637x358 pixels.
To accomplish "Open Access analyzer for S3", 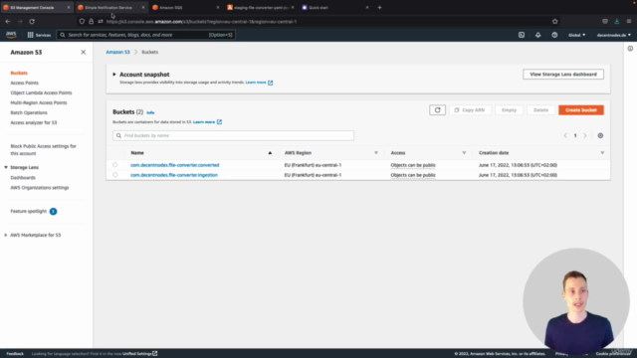I will pyautogui.click(x=34, y=122).
